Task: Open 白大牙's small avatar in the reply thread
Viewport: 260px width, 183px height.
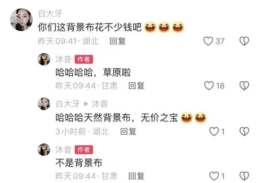Action: tap(44, 104)
